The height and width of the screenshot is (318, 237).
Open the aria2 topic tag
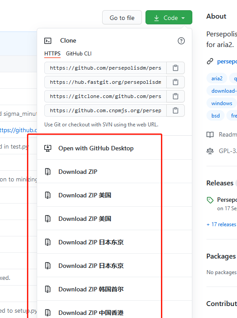(217, 79)
